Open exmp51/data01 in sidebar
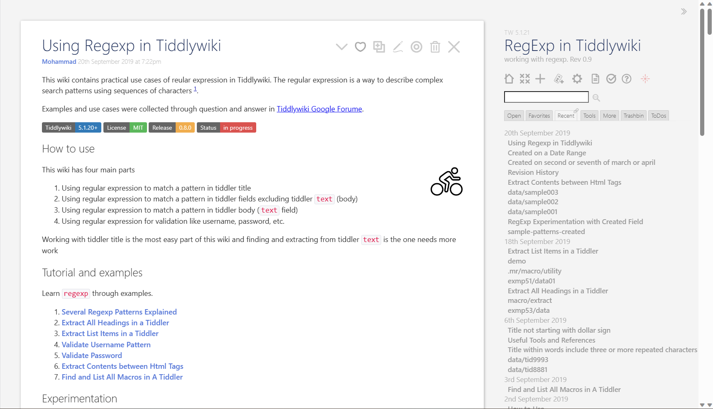 click(532, 281)
